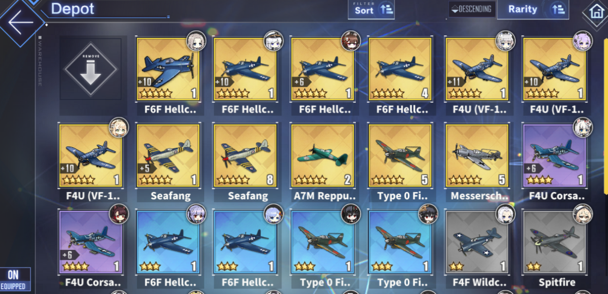The height and width of the screenshot is (294, 608).
Task: Open the Rarity sorting dropdown
Action: coord(533,9)
